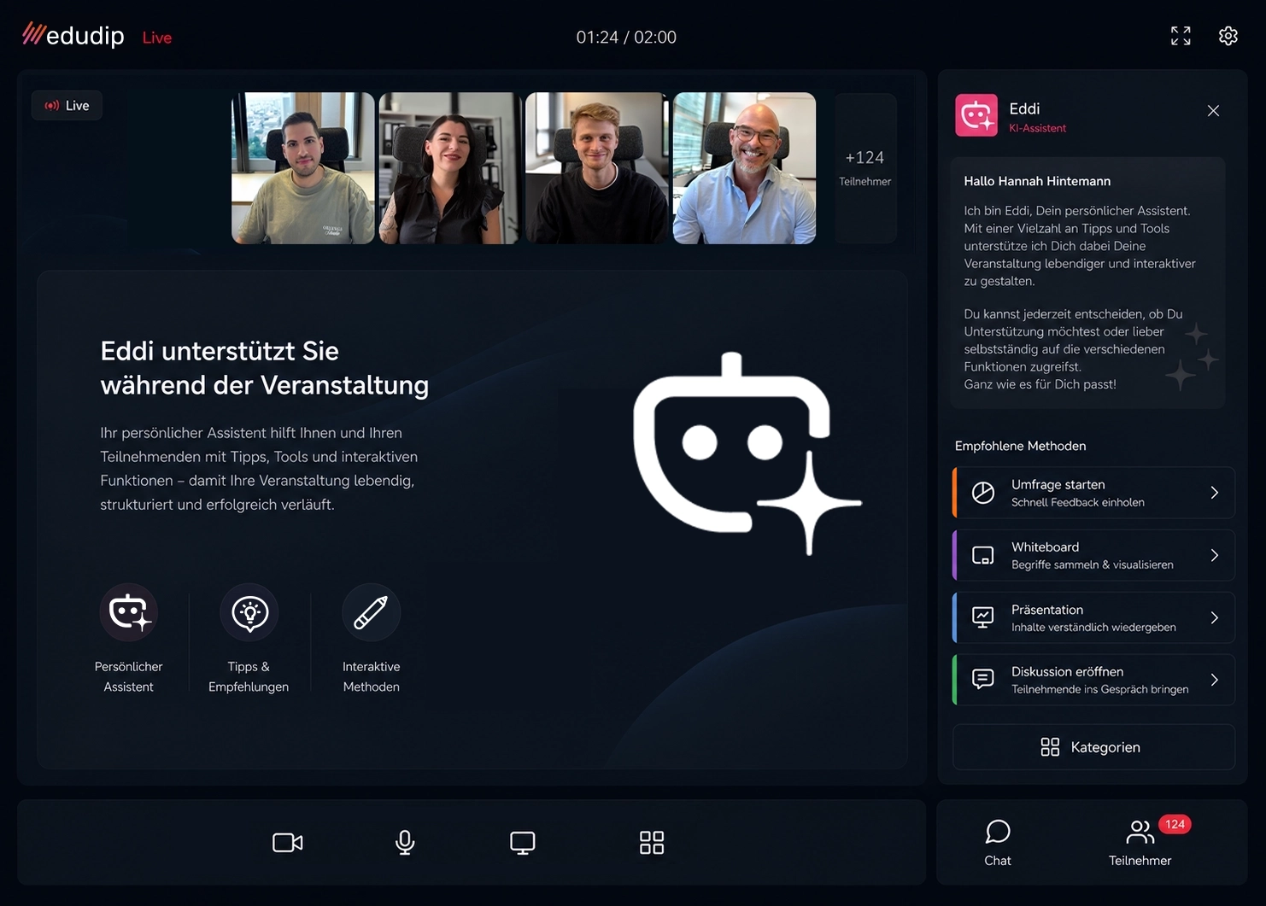This screenshot has width=1266, height=906.
Task: Start screen sharing with monitor icon
Action: 523,843
